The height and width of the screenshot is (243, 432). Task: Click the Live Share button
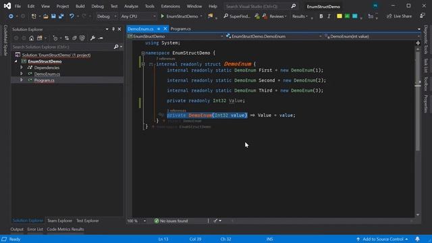coord(399,16)
